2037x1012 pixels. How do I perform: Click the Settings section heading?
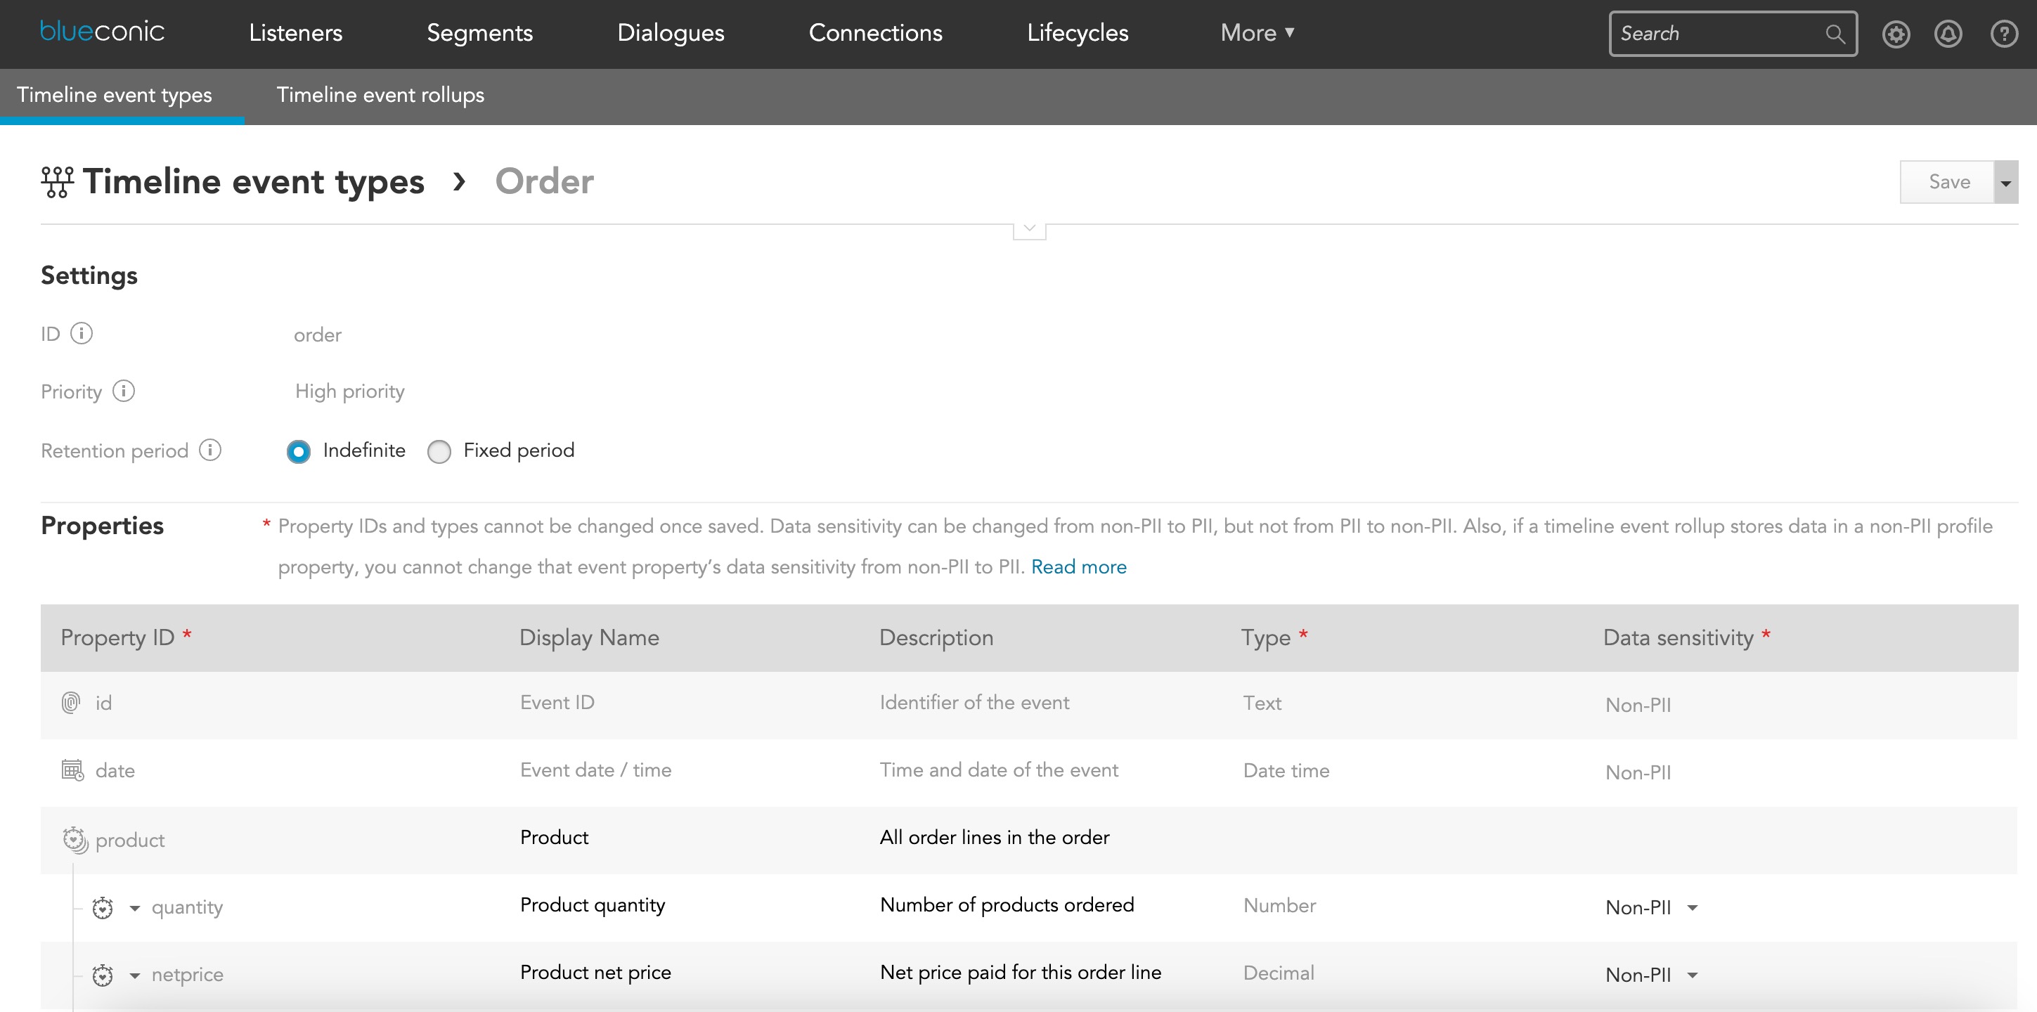pos(89,276)
